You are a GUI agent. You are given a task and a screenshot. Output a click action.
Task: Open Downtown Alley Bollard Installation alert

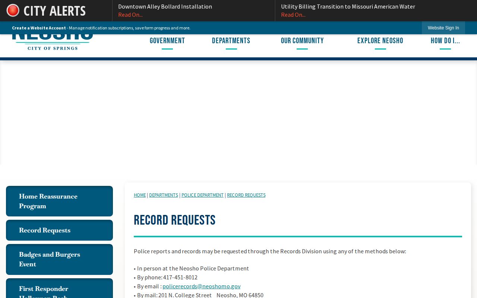tap(165, 6)
